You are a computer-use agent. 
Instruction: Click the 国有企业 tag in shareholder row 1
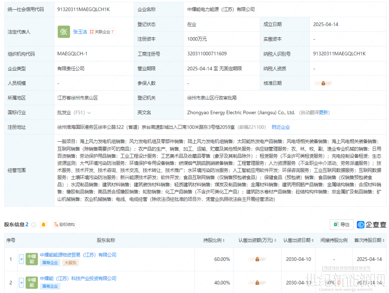coord(50,263)
